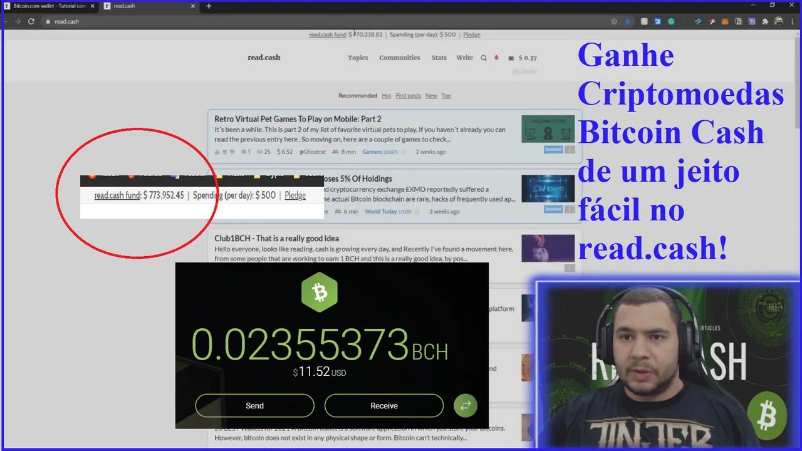
Task: Toggle the bookmark star for this page
Action: coord(627,21)
